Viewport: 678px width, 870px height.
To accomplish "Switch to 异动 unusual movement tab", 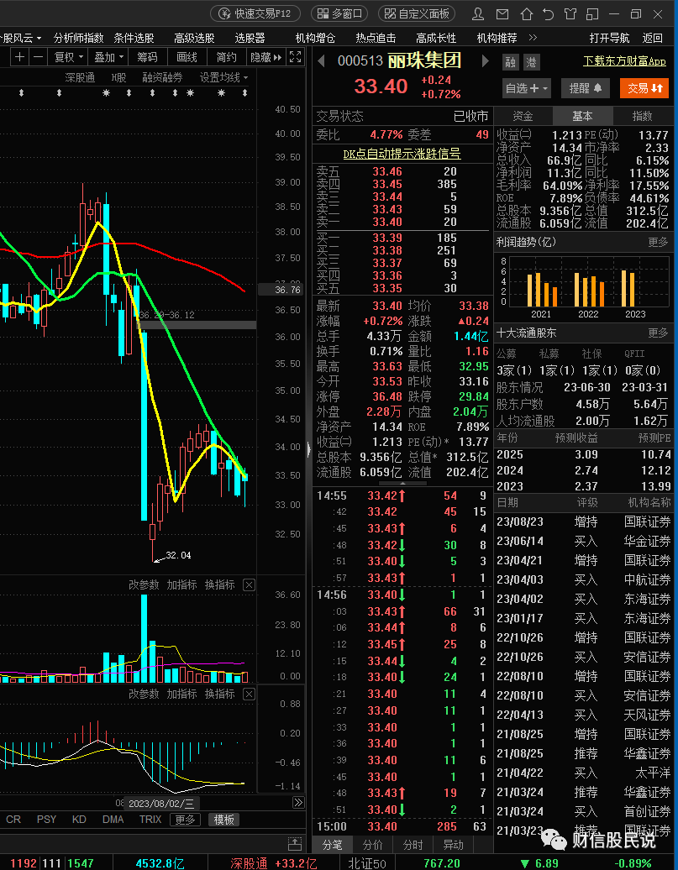I will (453, 845).
